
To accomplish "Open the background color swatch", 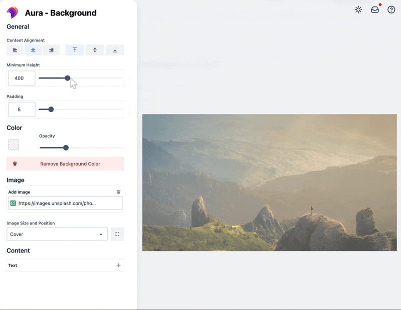I will tap(14, 144).
